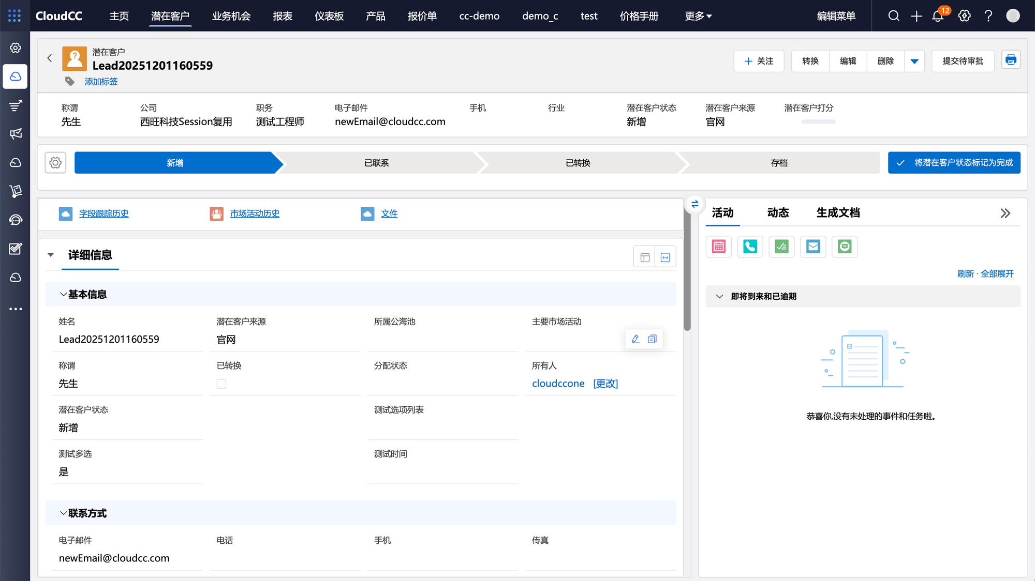Click the 提交待审批 button

point(963,61)
